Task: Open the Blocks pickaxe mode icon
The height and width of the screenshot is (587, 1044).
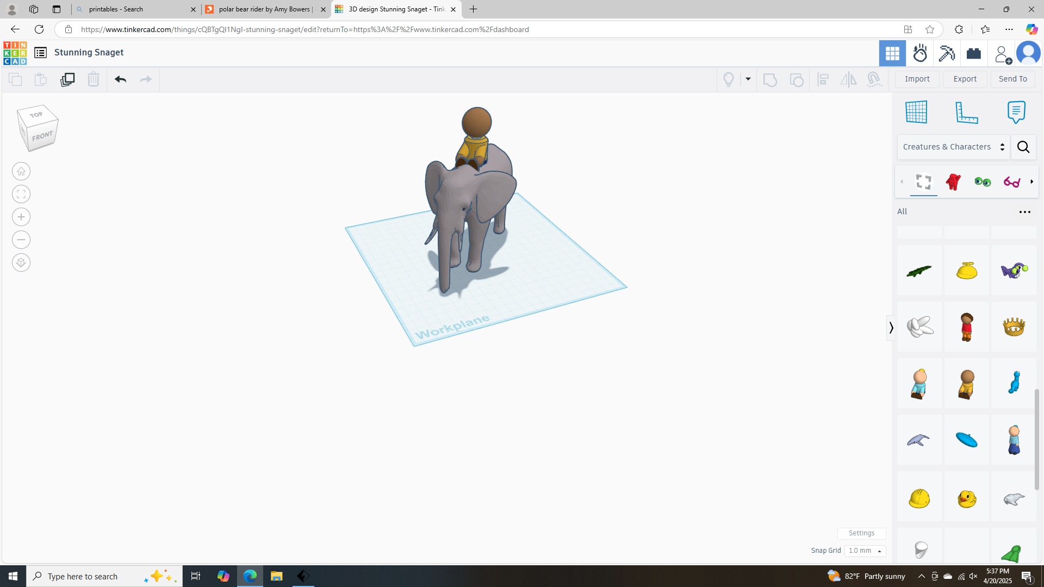Action: (947, 53)
